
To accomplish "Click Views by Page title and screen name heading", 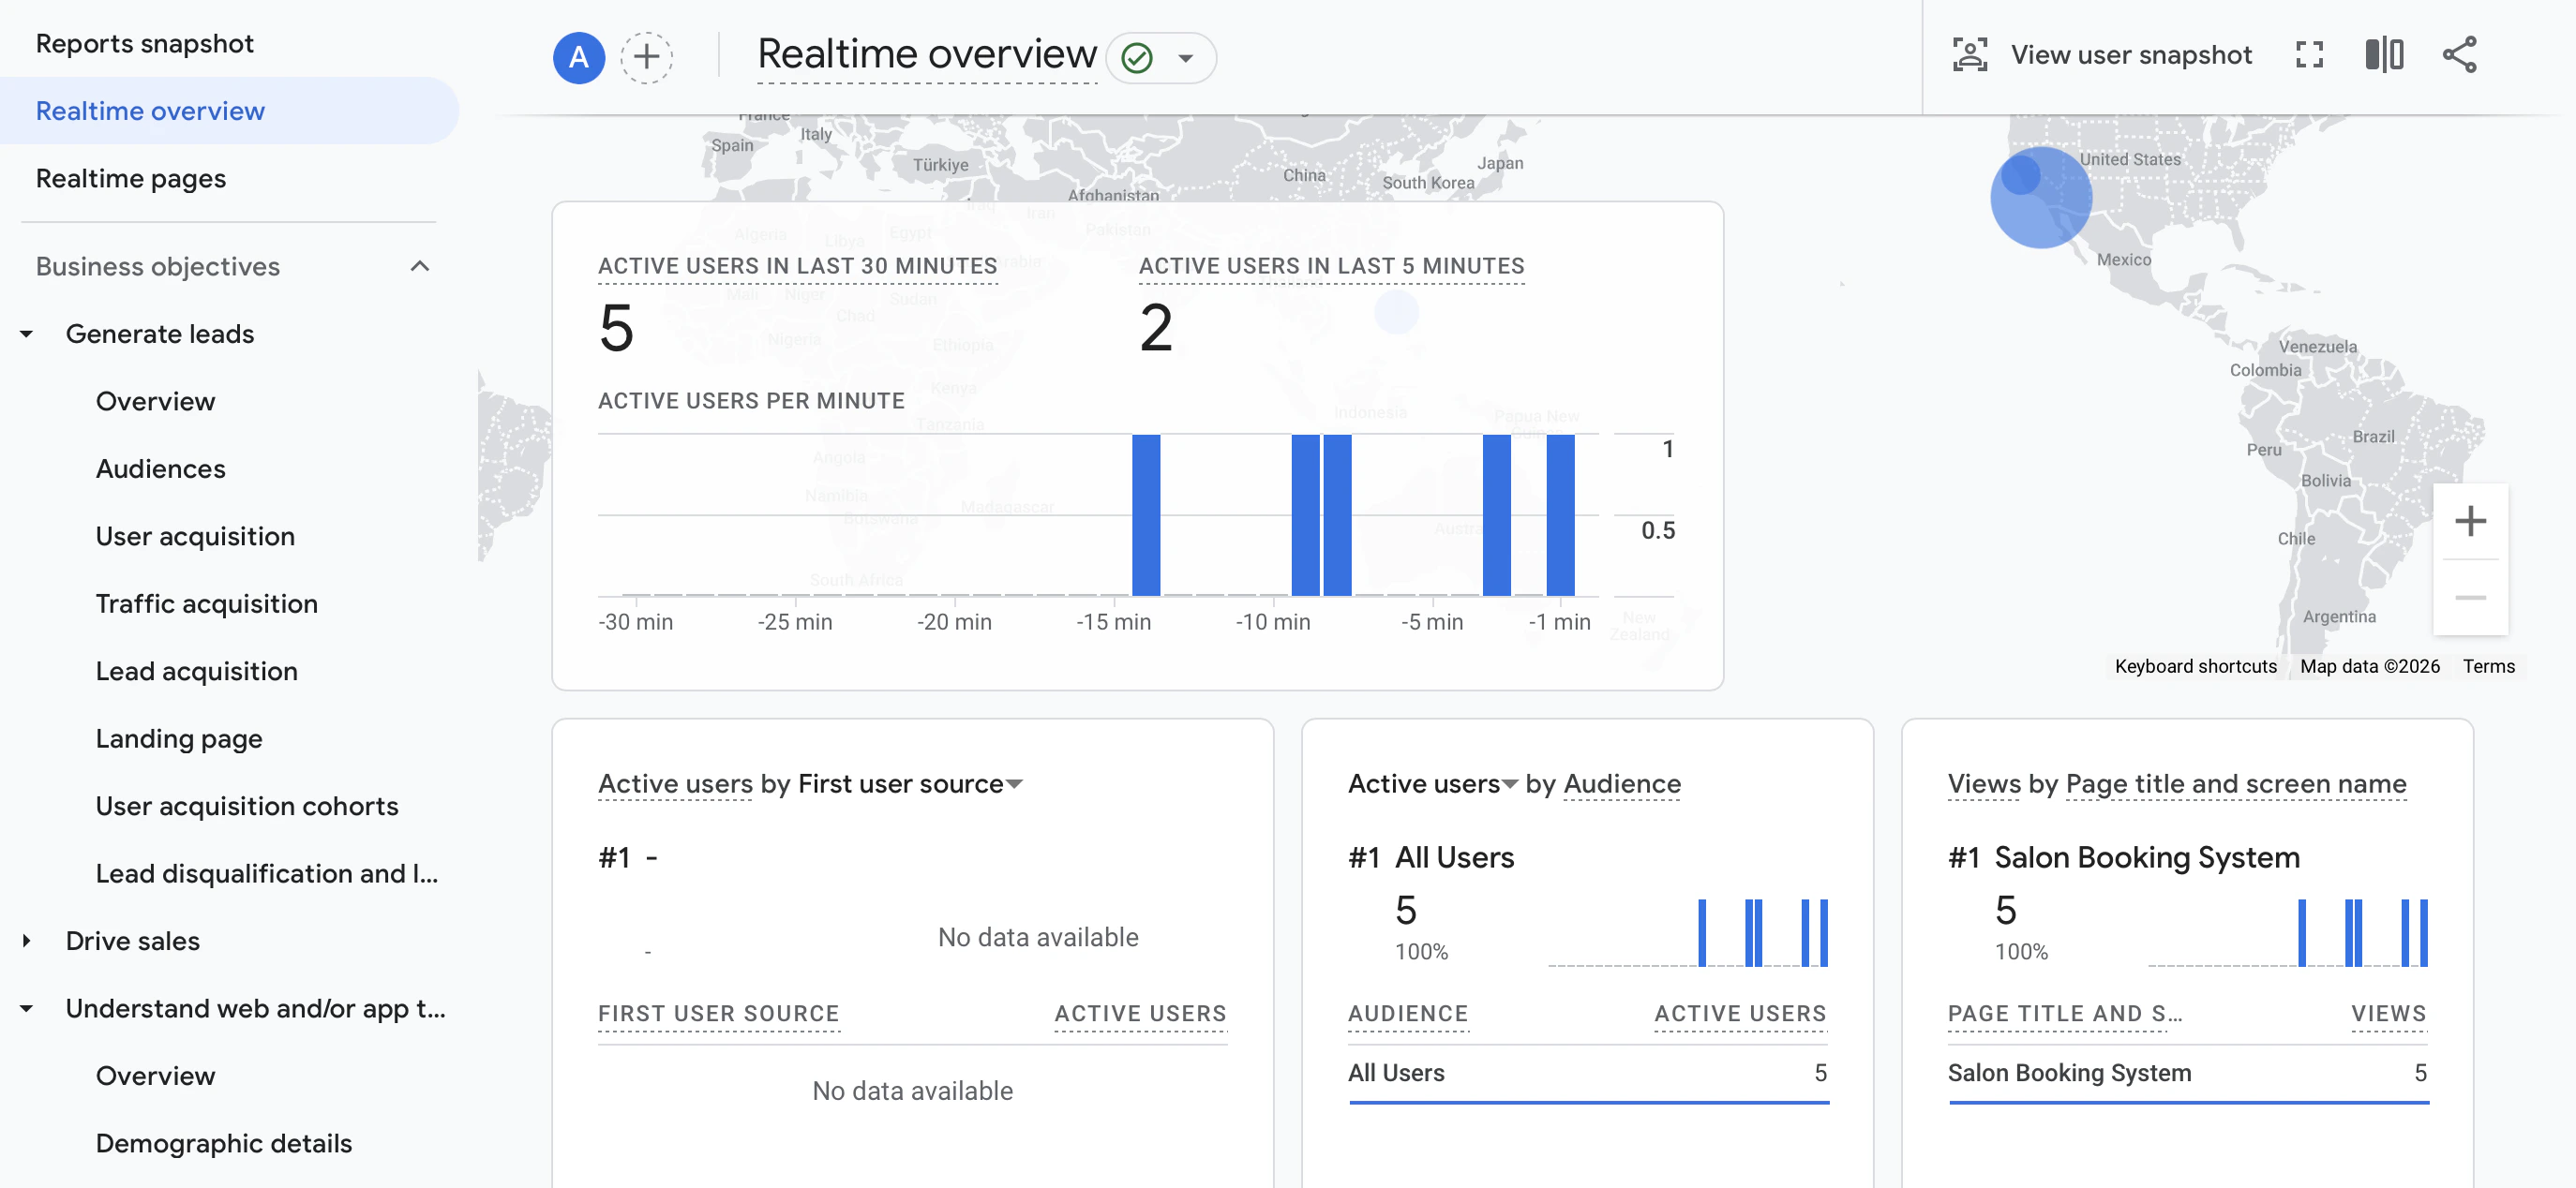I will [x=2177, y=784].
